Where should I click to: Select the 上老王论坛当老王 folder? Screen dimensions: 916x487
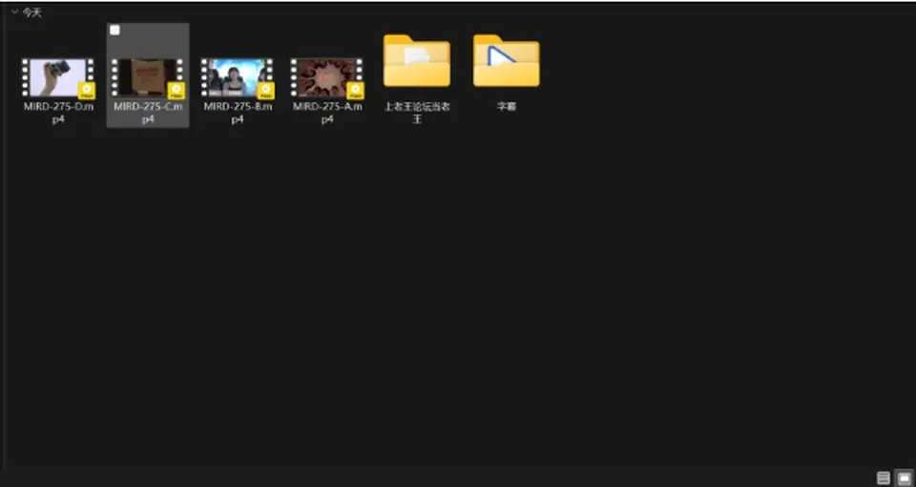point(417,61)
